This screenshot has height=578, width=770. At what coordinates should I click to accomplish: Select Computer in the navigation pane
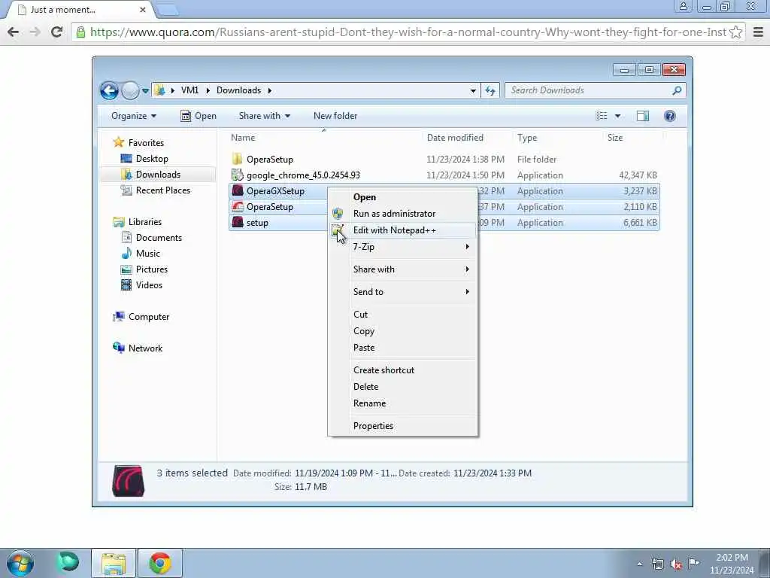(x=149, y=317)
